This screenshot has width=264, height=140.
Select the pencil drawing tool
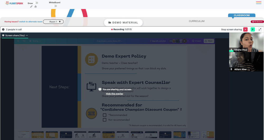pyautogui.click(x=31, y=7)
